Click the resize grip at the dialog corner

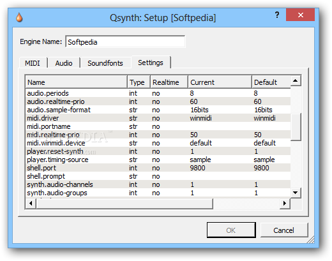pyautogui.click(x=311, y=240)
